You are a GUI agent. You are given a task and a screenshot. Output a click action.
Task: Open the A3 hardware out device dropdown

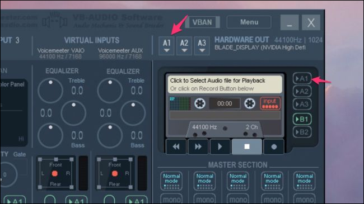pos(202,46)
